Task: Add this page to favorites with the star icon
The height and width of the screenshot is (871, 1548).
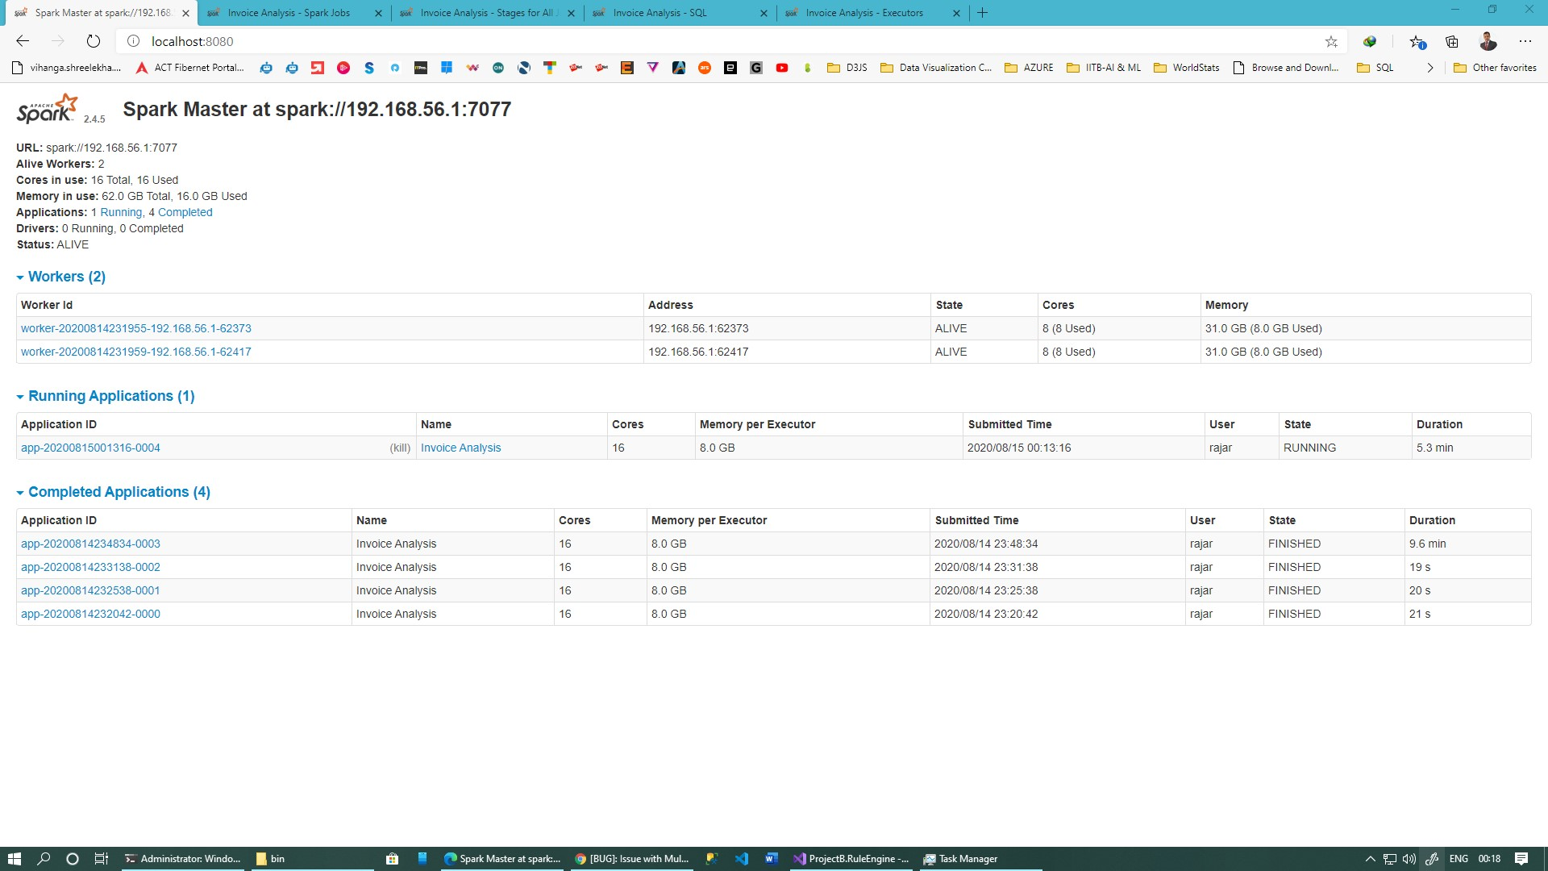Action: (x=1331, y=41)
